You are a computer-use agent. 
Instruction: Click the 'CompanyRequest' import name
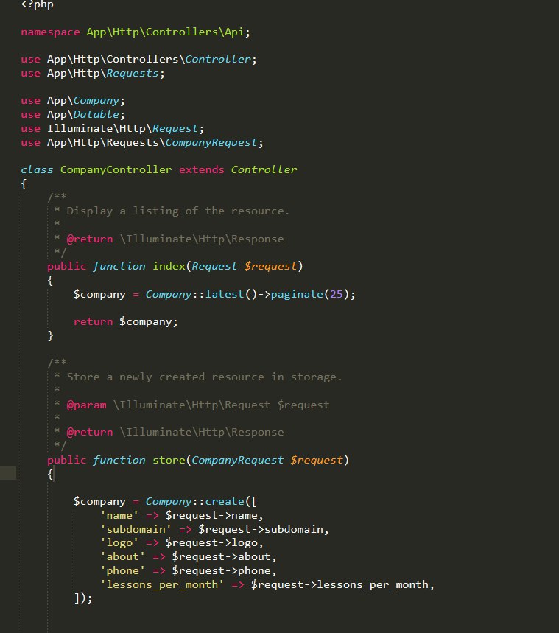[x=211, y=143]
